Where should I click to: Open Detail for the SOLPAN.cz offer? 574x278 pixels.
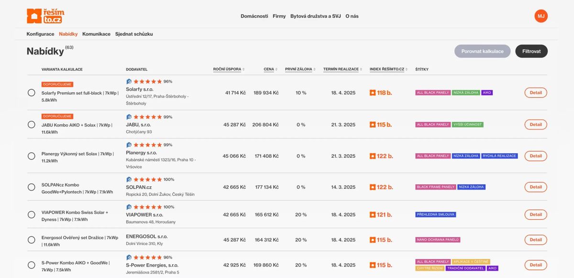(536, 187)
